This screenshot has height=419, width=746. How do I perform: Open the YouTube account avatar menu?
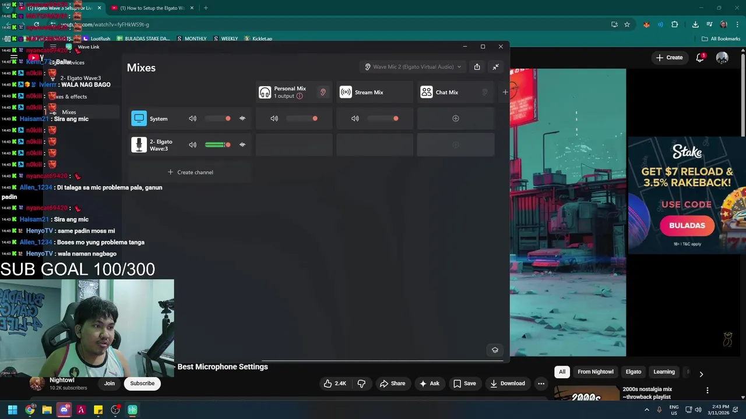[722, 58]
